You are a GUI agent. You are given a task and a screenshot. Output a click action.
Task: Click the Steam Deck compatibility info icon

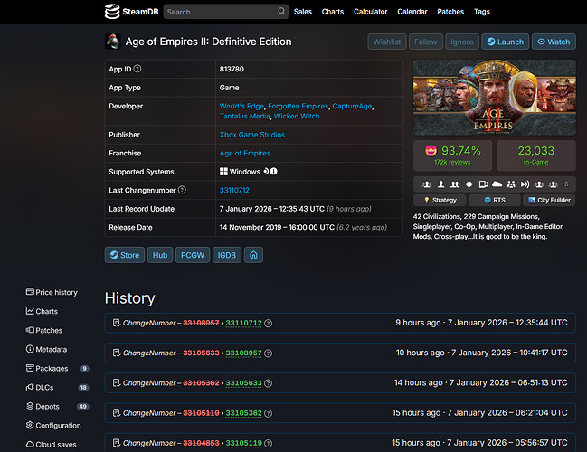(x=273, y=172)
